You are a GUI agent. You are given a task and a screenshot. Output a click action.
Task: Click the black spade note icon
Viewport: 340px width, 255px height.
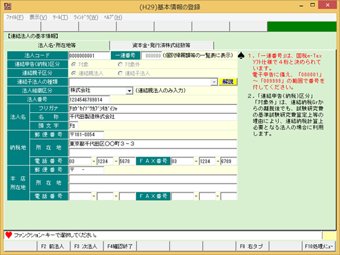tap(241, 56)
